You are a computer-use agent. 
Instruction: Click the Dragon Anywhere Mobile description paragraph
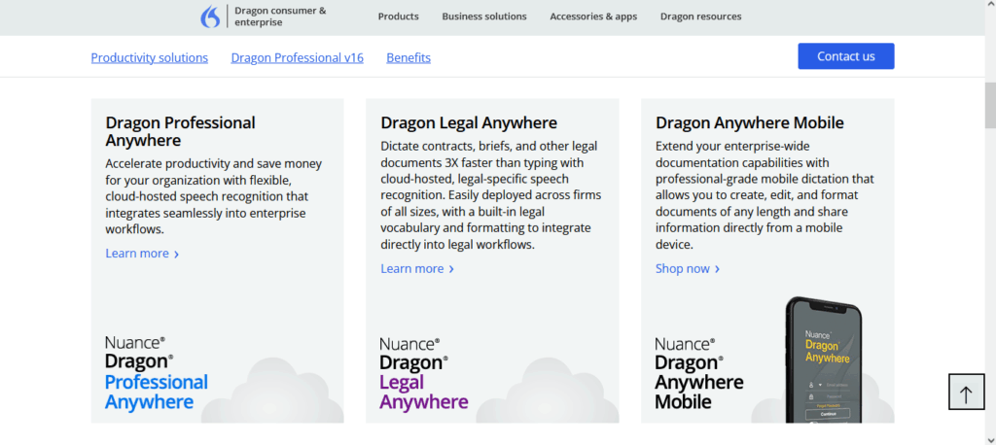(765, 195)
